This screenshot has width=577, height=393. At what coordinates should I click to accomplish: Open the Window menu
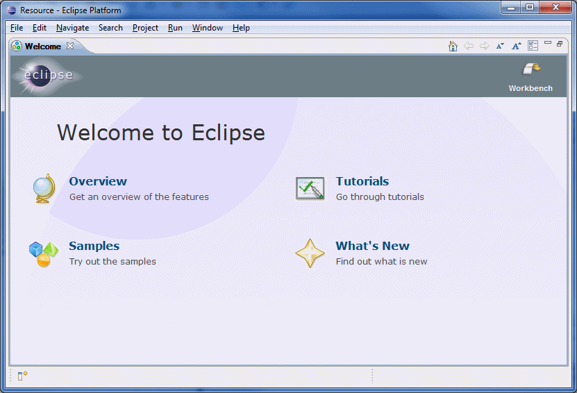pos(208,28)
